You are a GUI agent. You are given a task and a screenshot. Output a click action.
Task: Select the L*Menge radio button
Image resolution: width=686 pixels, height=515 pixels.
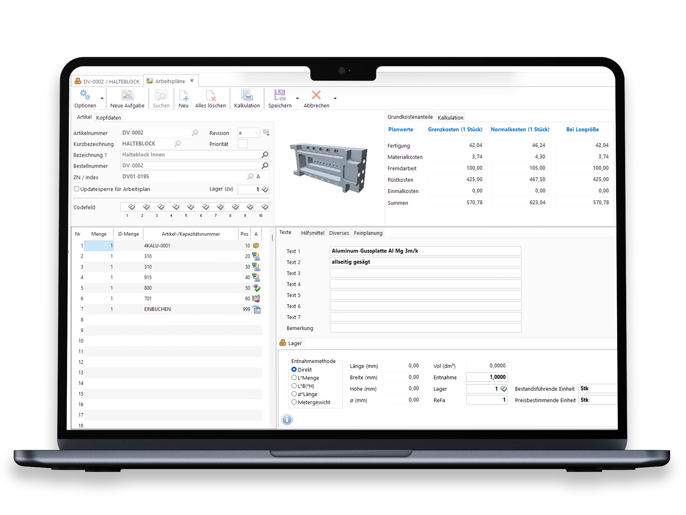[294, 378]
